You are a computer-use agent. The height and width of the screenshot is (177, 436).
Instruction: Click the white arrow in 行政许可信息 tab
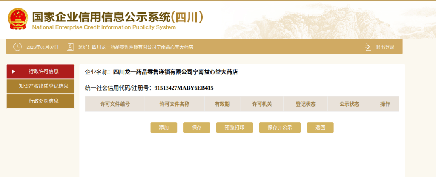click(13, 72)
